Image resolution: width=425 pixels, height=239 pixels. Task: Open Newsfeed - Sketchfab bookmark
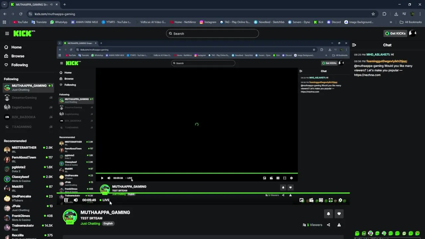269,22
